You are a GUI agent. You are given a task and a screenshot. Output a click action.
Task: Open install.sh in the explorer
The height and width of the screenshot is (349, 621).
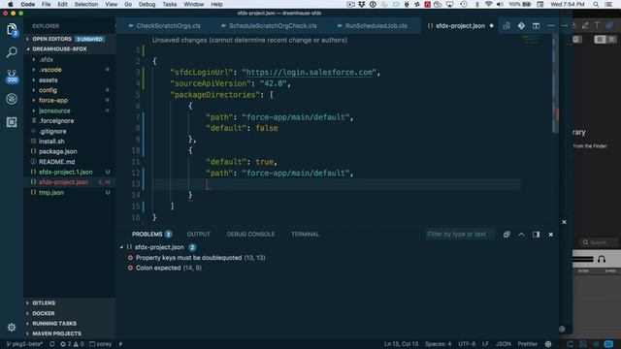(x=51, y=142)
